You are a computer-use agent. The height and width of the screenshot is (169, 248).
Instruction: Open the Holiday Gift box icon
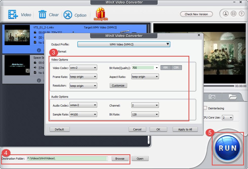pyautogui.click(x=101, y=14)
